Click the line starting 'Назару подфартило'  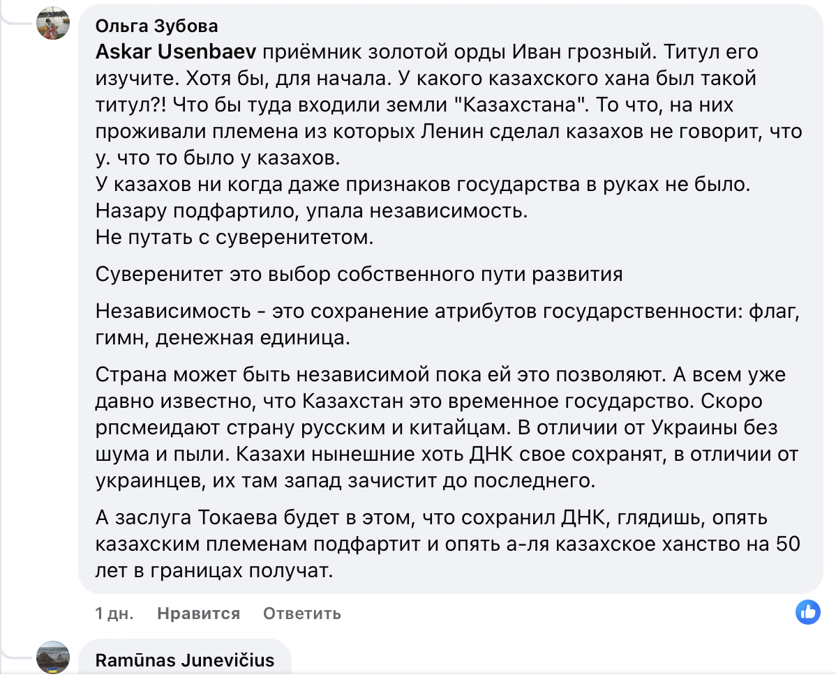pyautogui.click(x=311, y=211)
